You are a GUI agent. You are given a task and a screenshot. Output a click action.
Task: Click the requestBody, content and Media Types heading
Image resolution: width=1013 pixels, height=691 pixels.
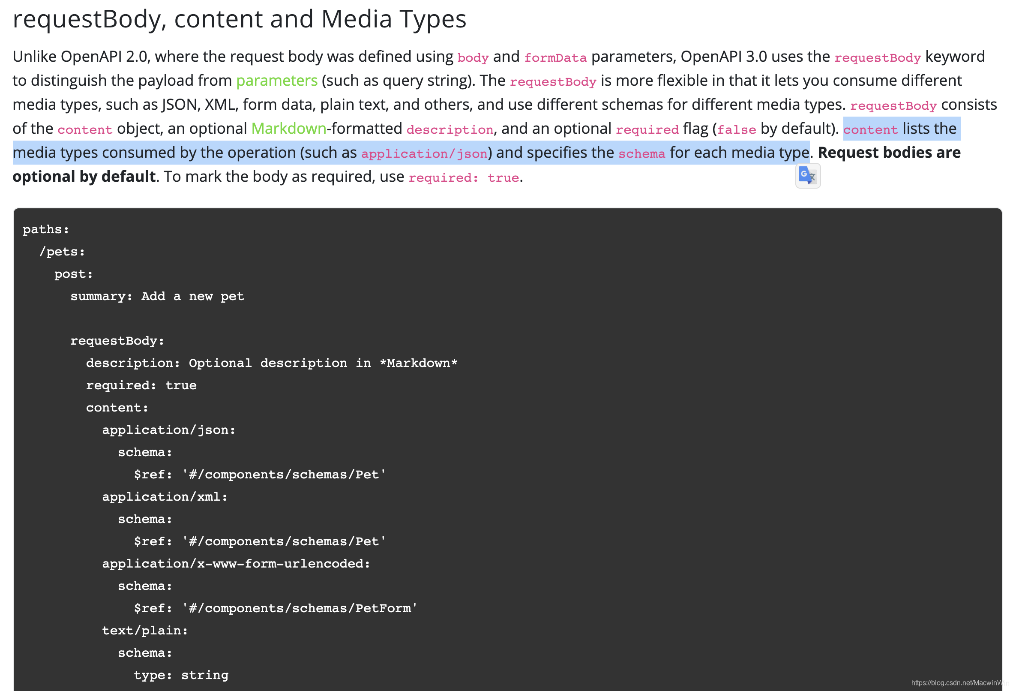(x=239, y=19)
